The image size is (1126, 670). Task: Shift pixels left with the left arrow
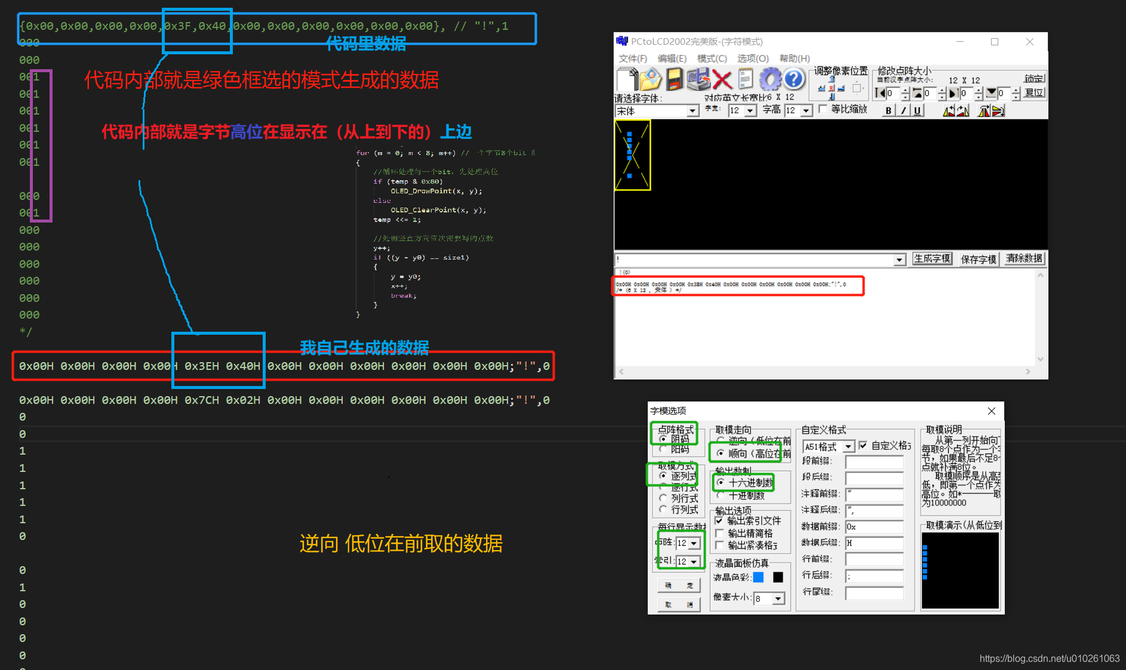[822, 88]
